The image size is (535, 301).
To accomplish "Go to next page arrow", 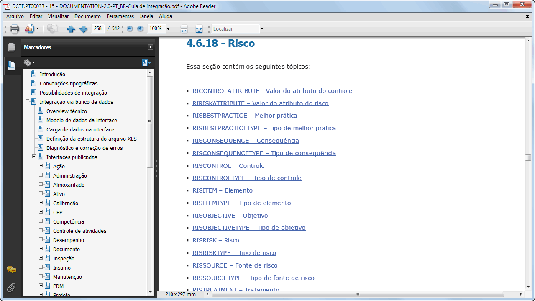I will [83, 29].
